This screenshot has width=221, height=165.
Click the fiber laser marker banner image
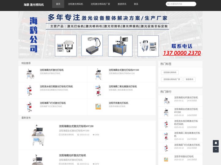coord(92,46)
